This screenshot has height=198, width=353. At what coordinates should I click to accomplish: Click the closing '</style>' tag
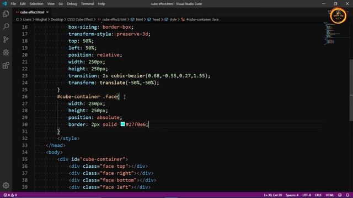click(x=68, y=138)
